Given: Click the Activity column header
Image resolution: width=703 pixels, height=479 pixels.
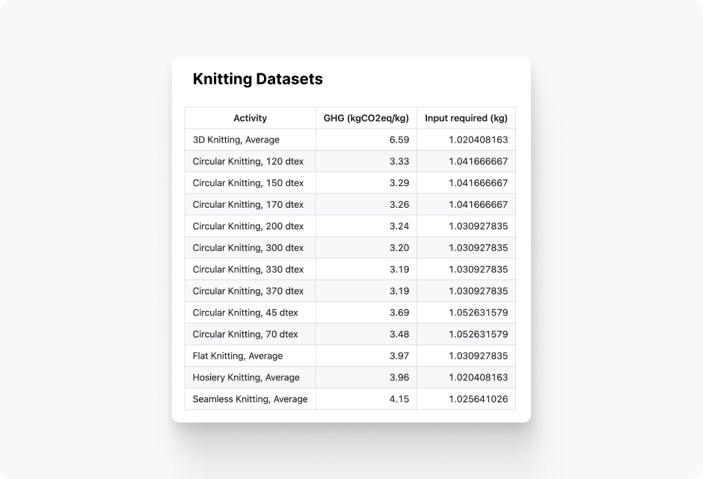Looking at the screenshot, I should [x=251, y=118].
